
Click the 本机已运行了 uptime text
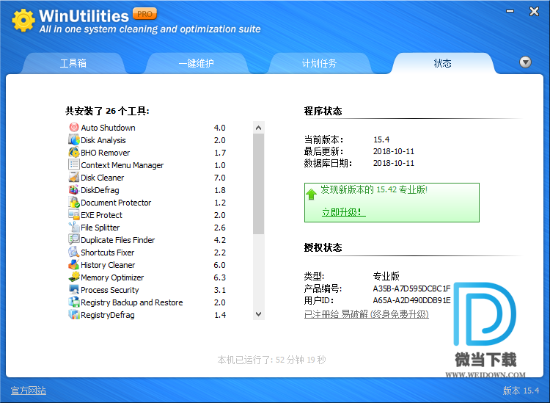click(271, 360)
